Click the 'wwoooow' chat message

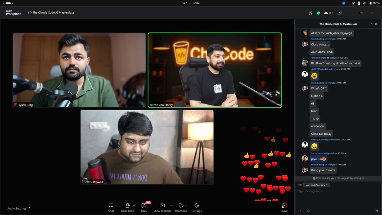pos(318,126)
